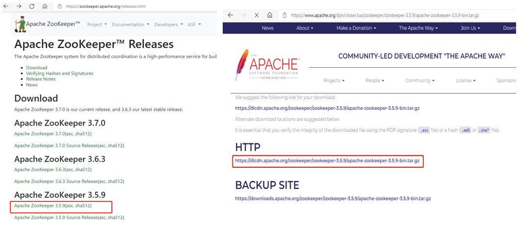Click Sponsors in Apache navigation
The image size is (520, 226).
click(506, 80)
